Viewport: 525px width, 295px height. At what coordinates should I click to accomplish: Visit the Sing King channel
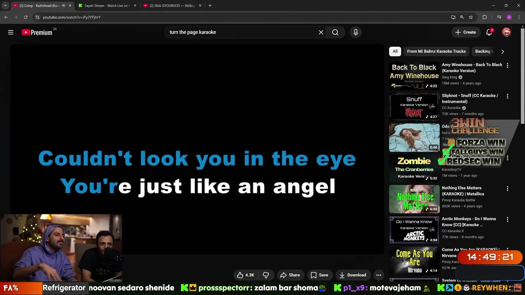pyautogui.click(x=449, y=77)
